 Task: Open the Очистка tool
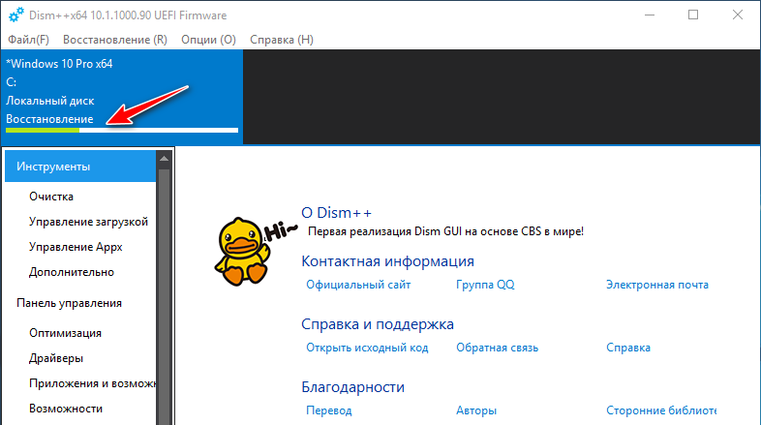[51, 197]
